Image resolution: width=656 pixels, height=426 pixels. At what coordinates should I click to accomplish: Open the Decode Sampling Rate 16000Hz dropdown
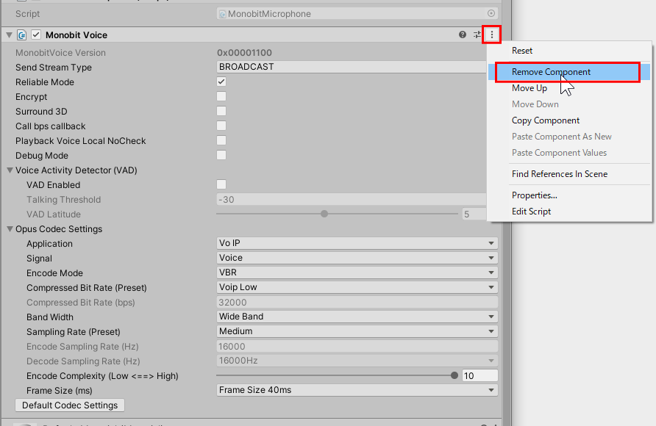point(357,361)
